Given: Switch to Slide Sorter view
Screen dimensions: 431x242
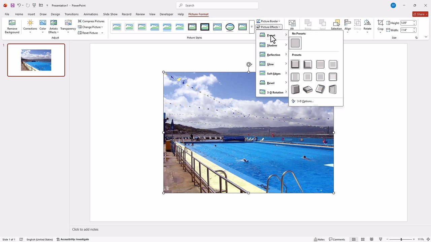Looking at the screenshot, I should point(363,239).
